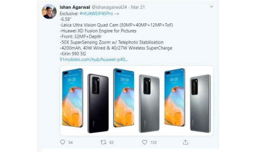View the middle phone front screen image
Screen dimensions: 272x152
coord(124,98)
